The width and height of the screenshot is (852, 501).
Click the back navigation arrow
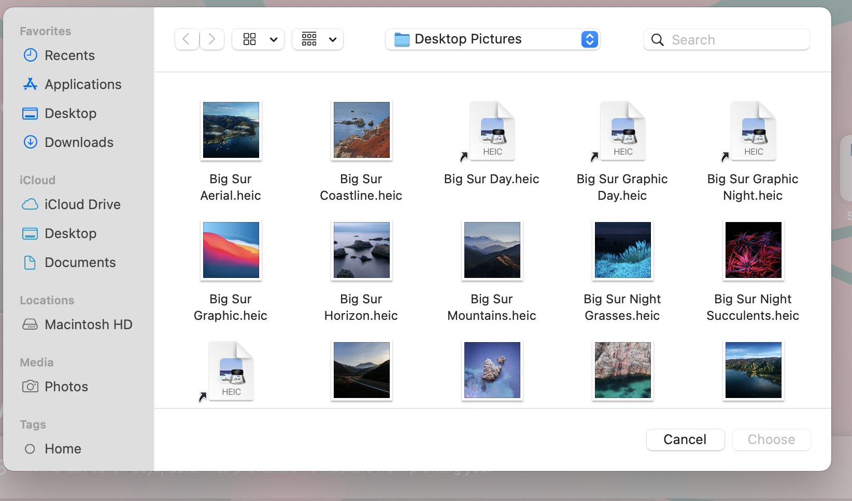click(x=187, y=39)
